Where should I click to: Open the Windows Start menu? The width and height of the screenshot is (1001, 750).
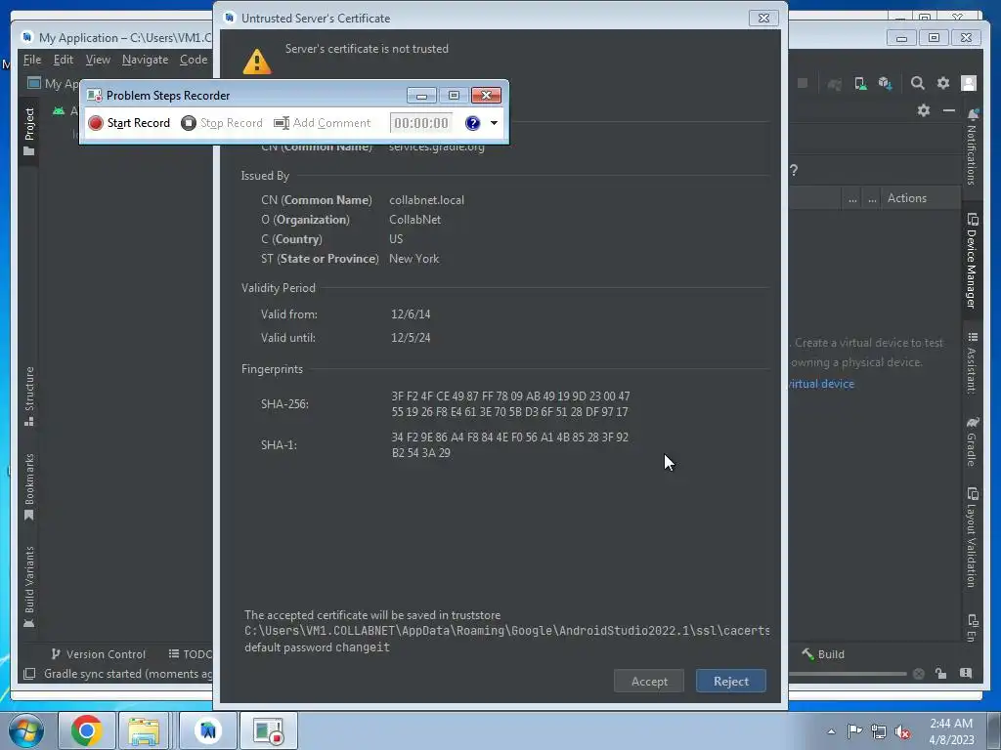click(26, 730)
